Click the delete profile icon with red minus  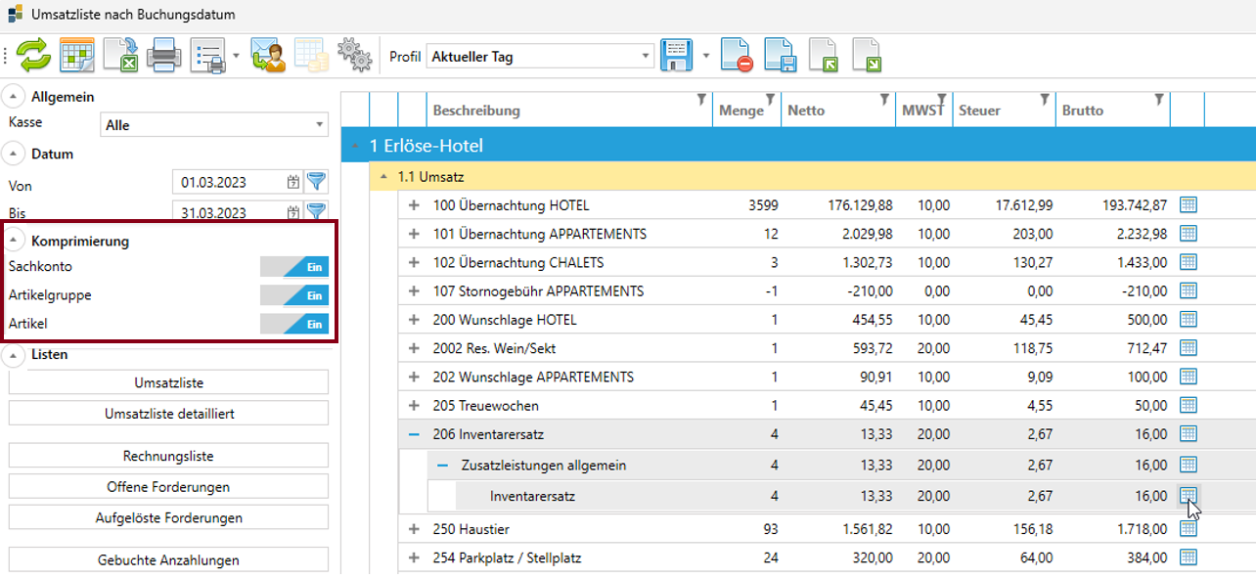(737, 56)
